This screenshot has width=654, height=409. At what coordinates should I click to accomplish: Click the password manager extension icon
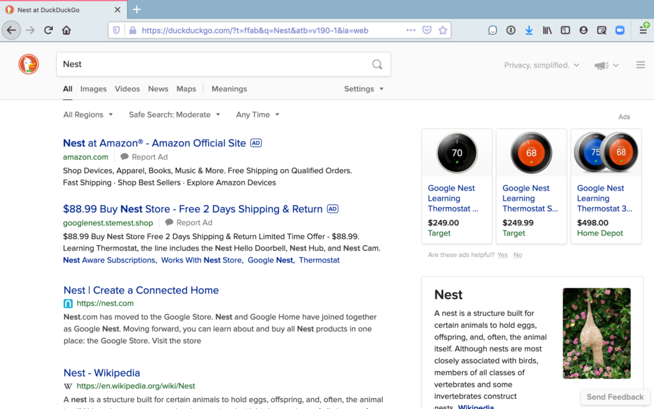(511, 30)
